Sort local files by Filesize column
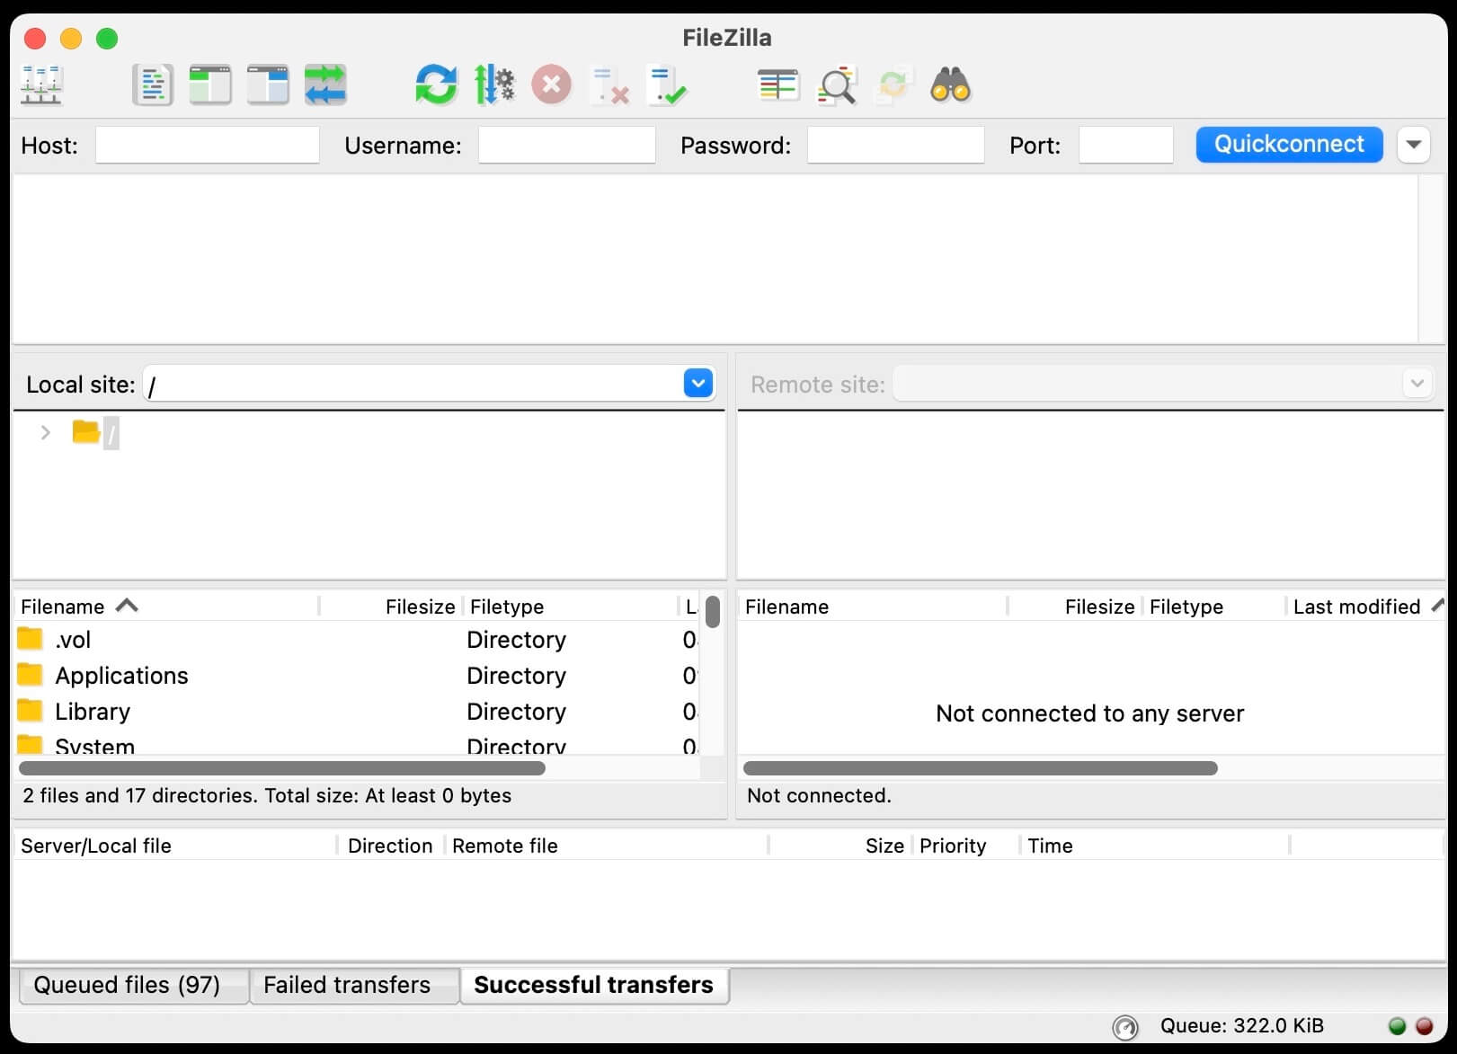1457x1054 pixels. tap(391, 607)
